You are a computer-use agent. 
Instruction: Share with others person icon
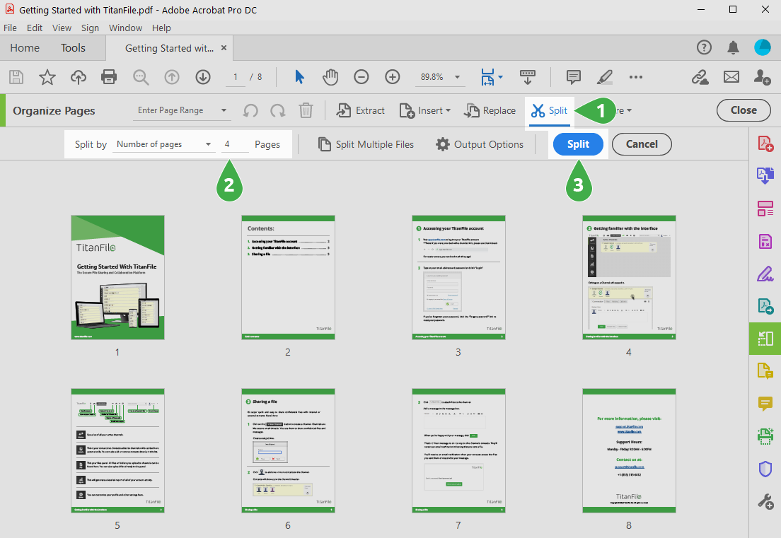tap(762, 77)
